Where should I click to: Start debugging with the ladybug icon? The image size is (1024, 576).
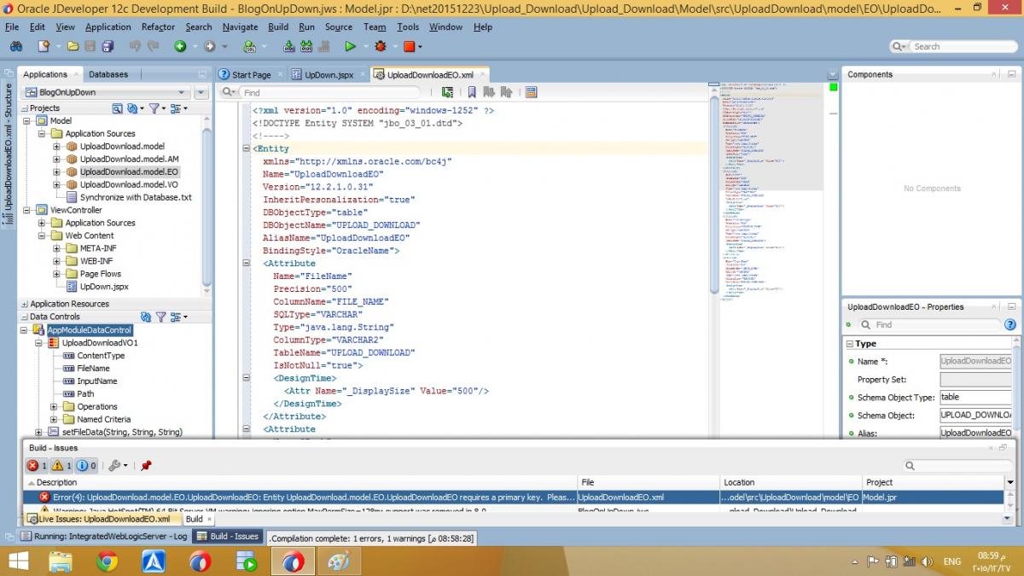pyautogui.click(x=381, y=47)
